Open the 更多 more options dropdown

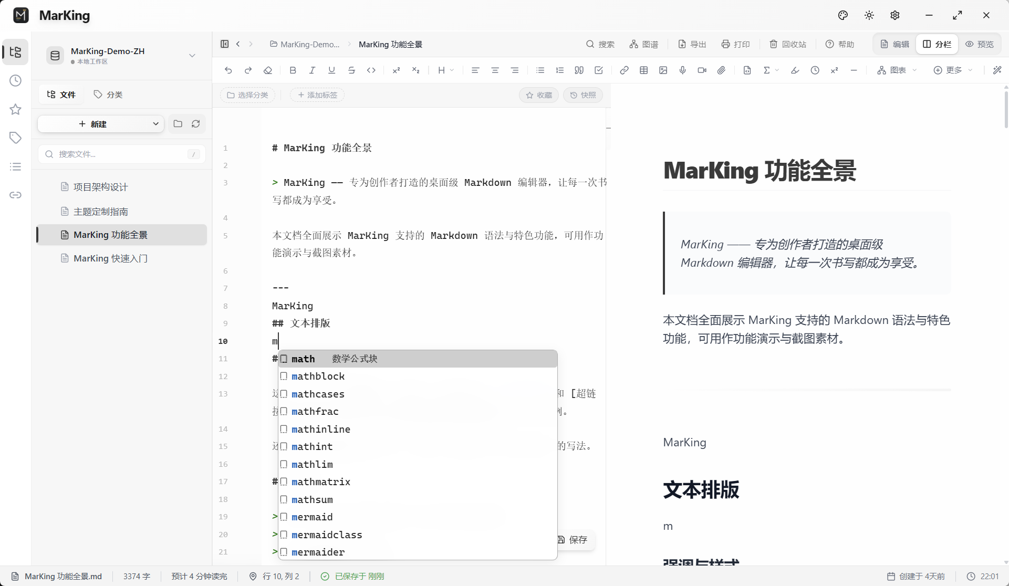(953, 70)
